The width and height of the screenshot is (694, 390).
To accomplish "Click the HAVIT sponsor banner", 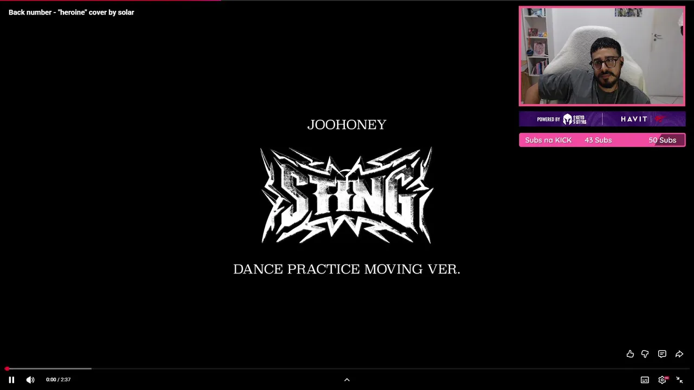I will [602, 119].
